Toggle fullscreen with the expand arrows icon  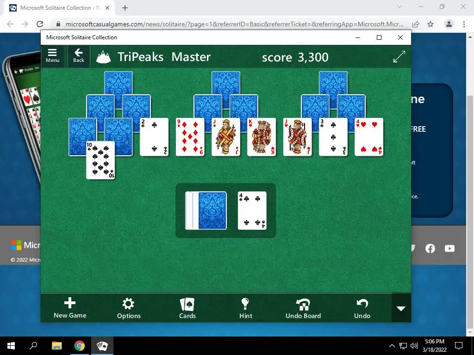tap(399, 57)
